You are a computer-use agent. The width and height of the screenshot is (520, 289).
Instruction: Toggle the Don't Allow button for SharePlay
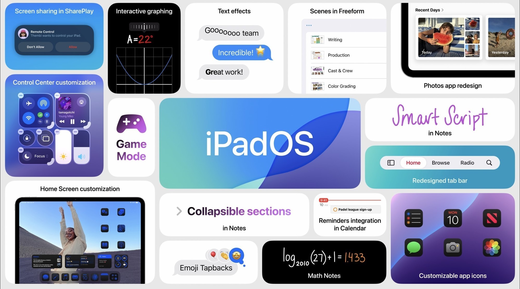pyautogui.click(x=35, y=47)
